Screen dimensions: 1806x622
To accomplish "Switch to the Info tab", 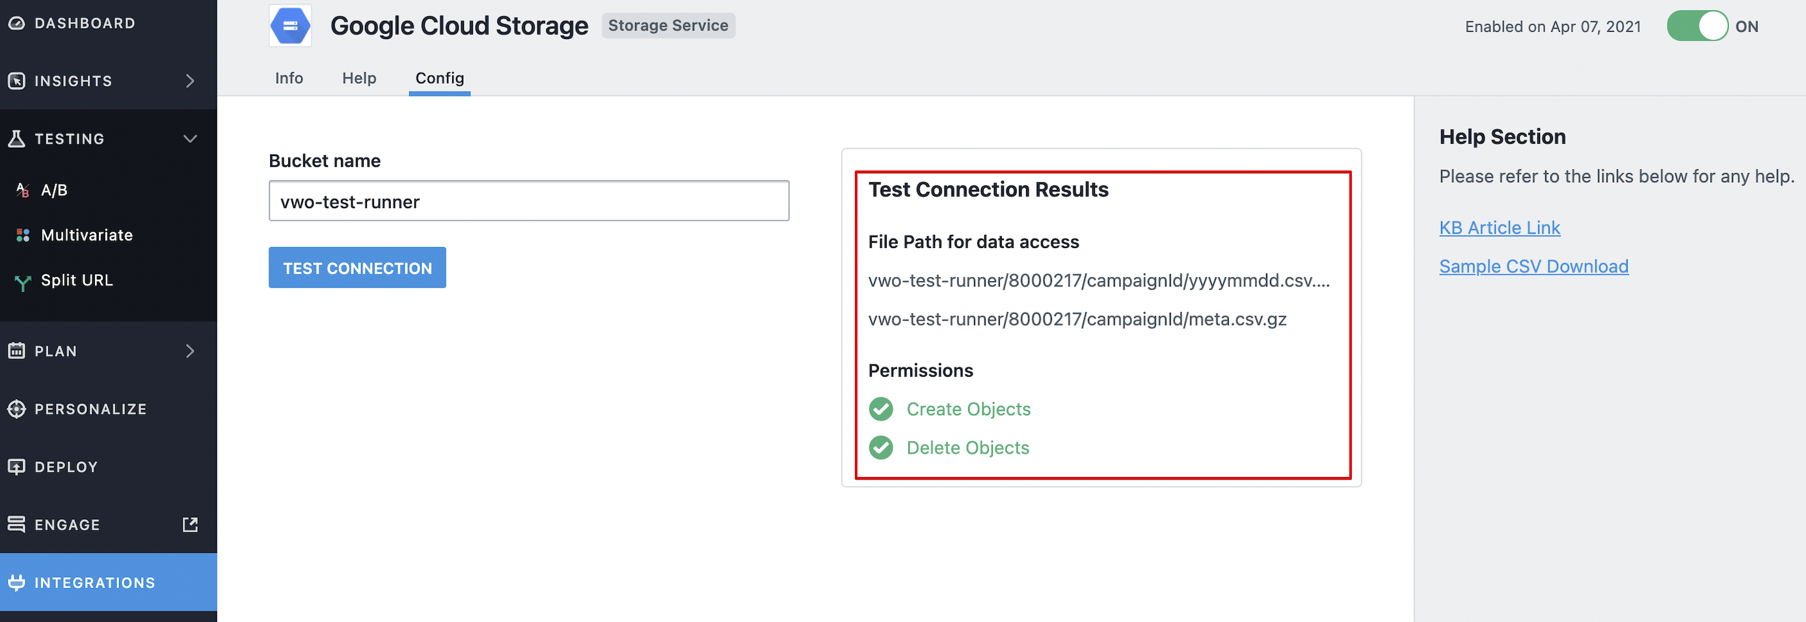I will click(289, 78).
